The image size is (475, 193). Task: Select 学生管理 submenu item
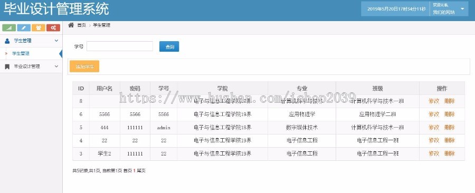[21, 54]
